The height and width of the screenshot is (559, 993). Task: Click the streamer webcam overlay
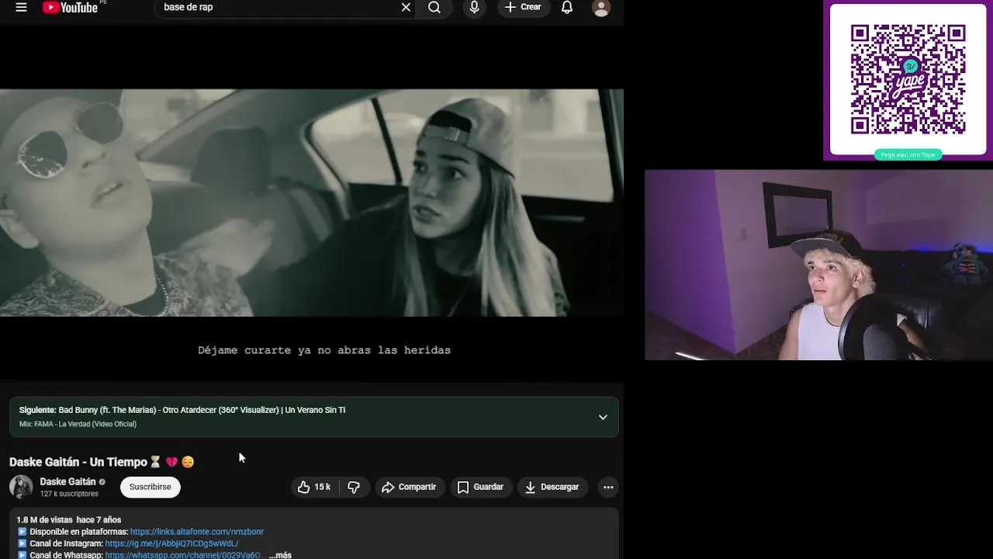818,265
